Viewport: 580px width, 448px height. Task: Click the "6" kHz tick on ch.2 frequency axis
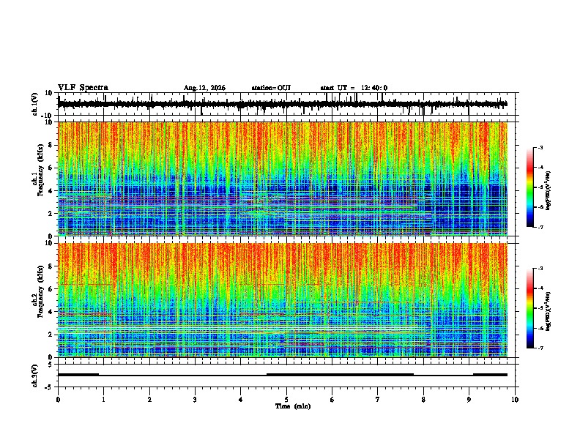tap(51, 288)
